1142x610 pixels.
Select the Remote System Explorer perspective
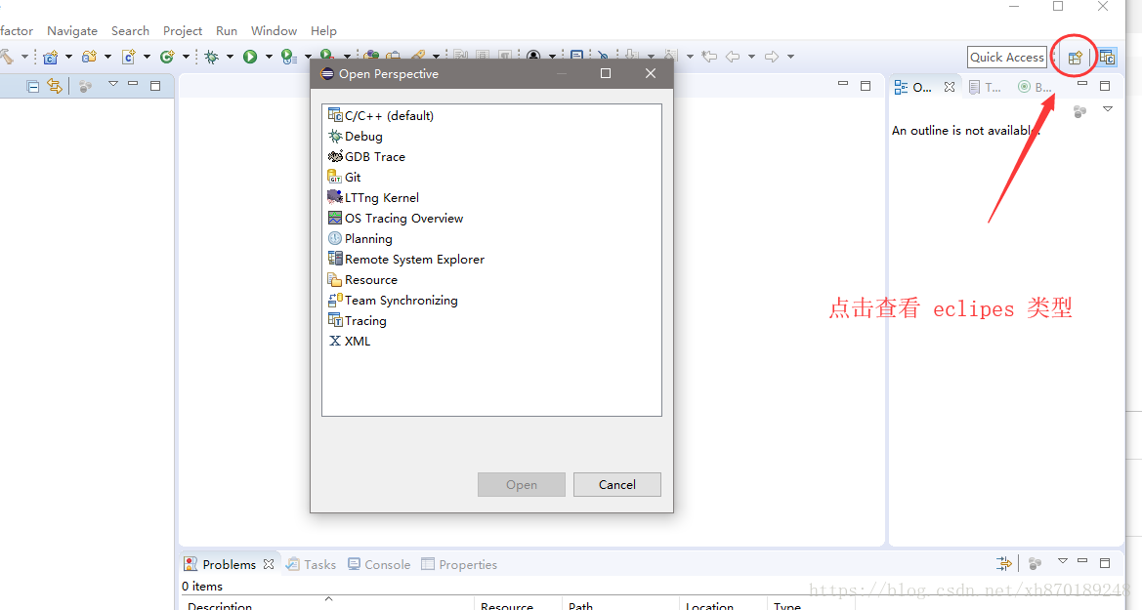tap(406, 260)
